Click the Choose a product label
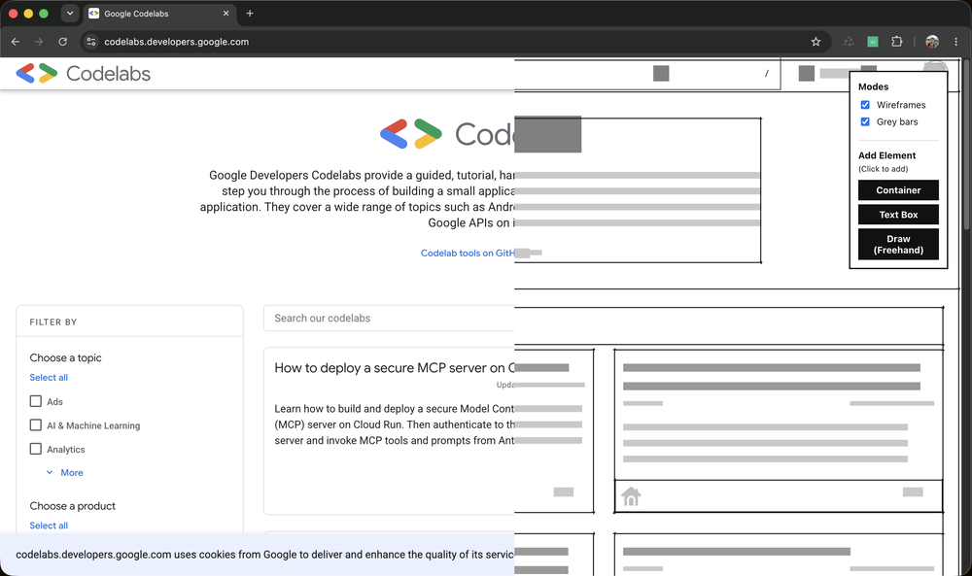Image resolution: width=972 pixels, height=576 pixels. [73, 505]
